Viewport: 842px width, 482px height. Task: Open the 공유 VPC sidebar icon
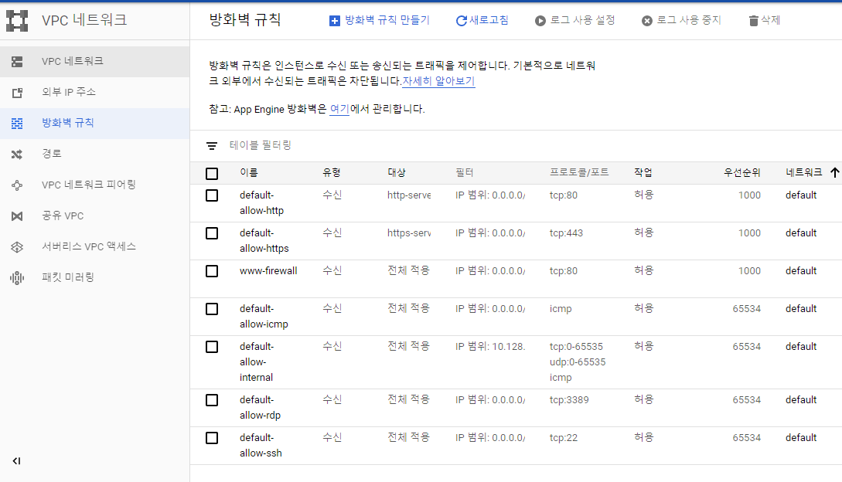click(x=17, y=216)
